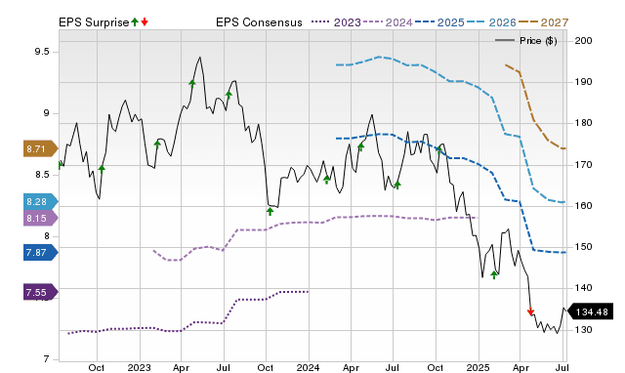
Task: Click the 140 price axis label
Action: click(583, 288)
